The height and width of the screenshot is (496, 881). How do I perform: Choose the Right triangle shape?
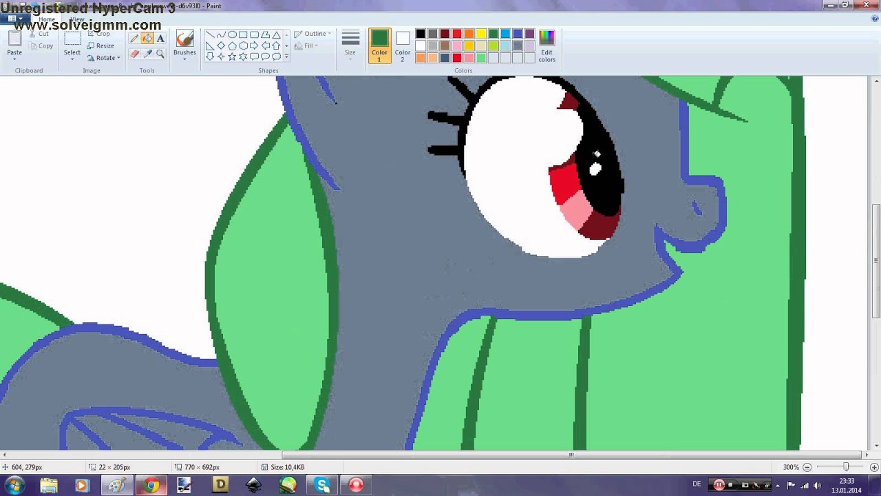(210, 45)
